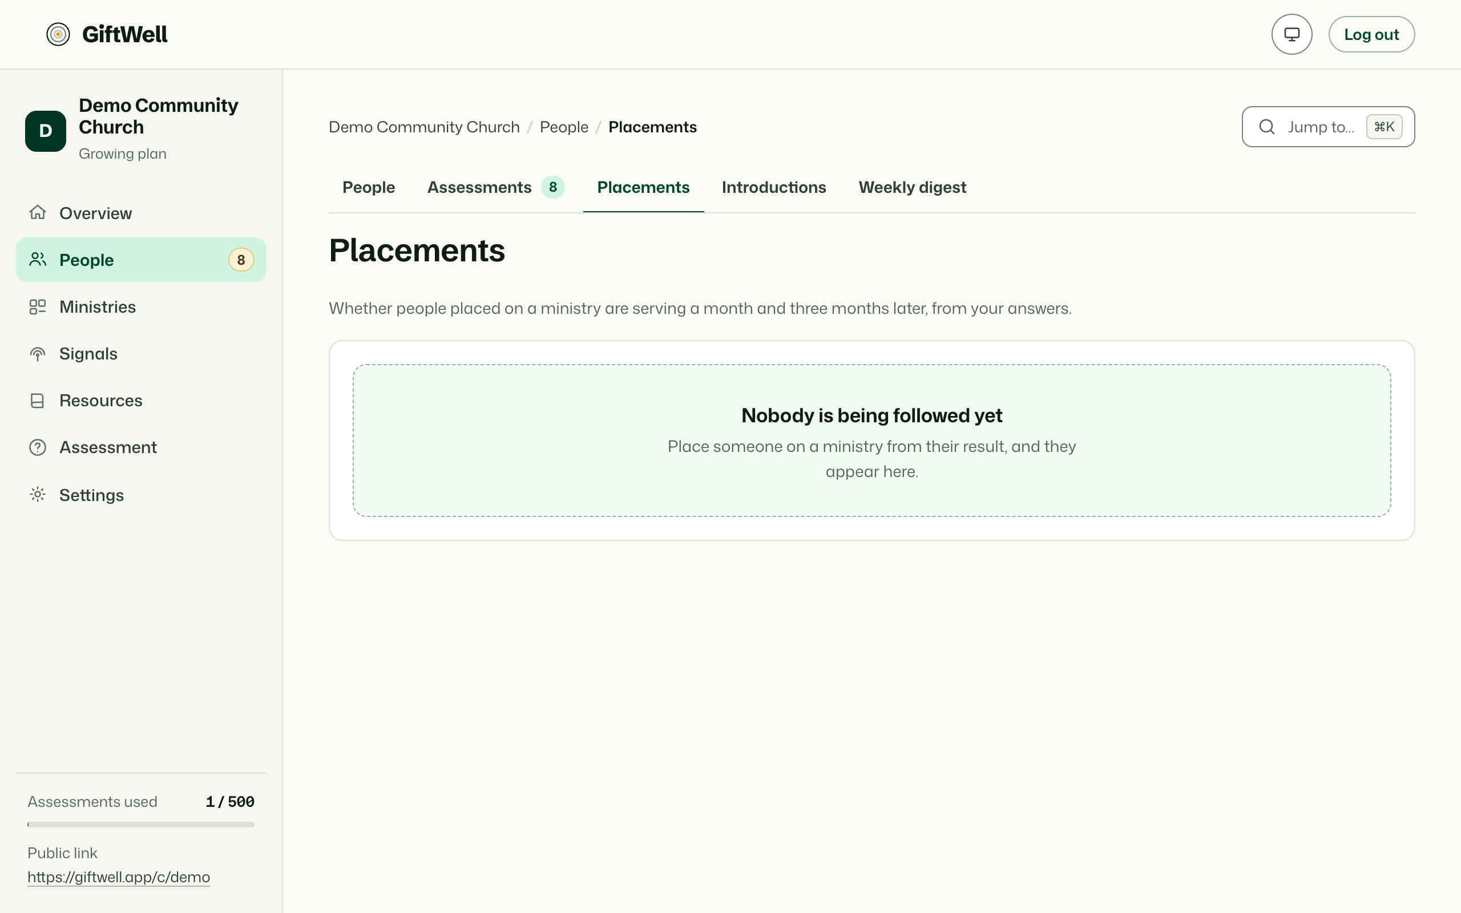Click the Jump to search field
The width and height of the screenshot is (1461, 913).
tap(1327, 127)
